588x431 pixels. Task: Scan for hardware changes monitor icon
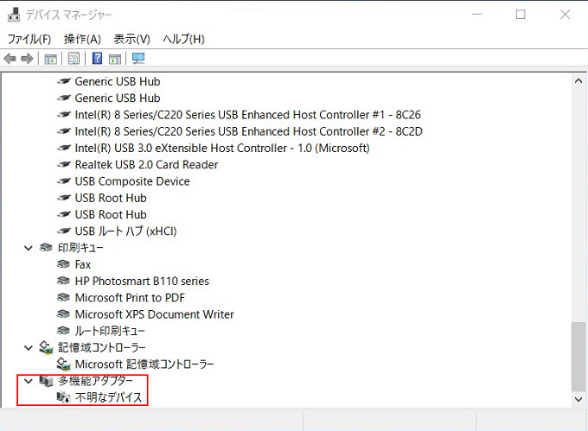(x=138, y=59)
